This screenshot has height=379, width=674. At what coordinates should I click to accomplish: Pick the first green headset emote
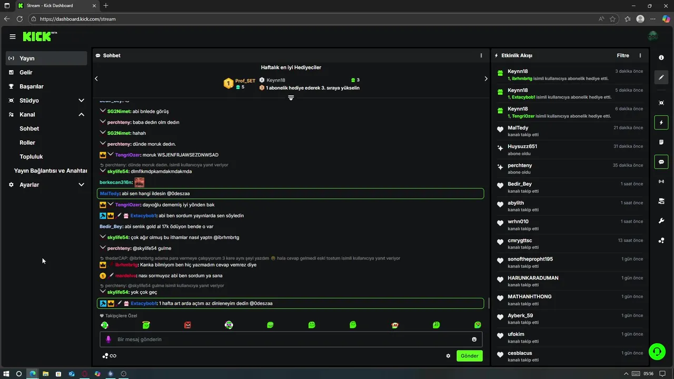click(x=105, y=325)
